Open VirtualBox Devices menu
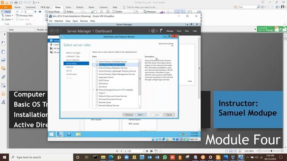The image size is (287, 161). (84, 21)
